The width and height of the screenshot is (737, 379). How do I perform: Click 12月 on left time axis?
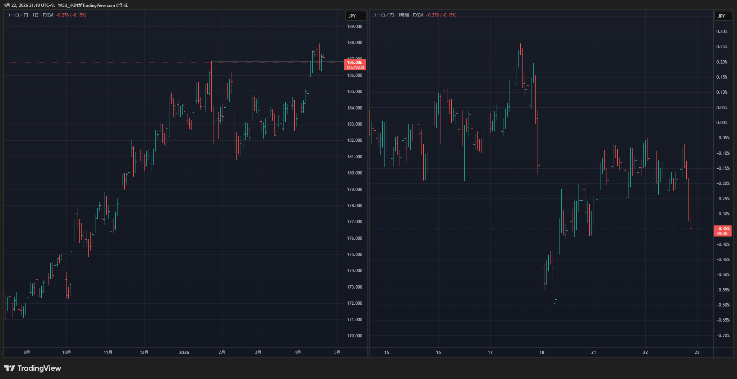click(x=144, y=352)
